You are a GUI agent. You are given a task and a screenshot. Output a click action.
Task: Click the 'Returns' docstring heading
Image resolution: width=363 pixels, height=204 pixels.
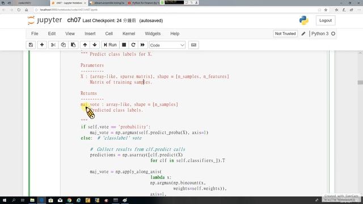pyautogui.click(x=88, y=93)
